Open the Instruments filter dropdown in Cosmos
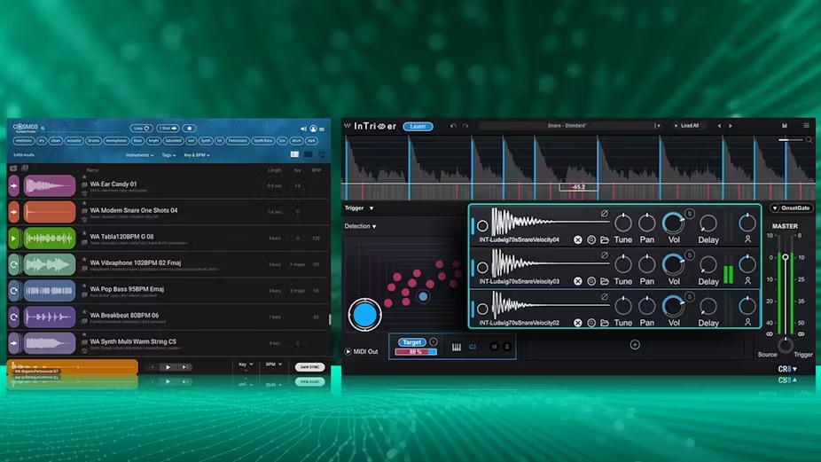821x462 pixels. [x=139, y=155]
